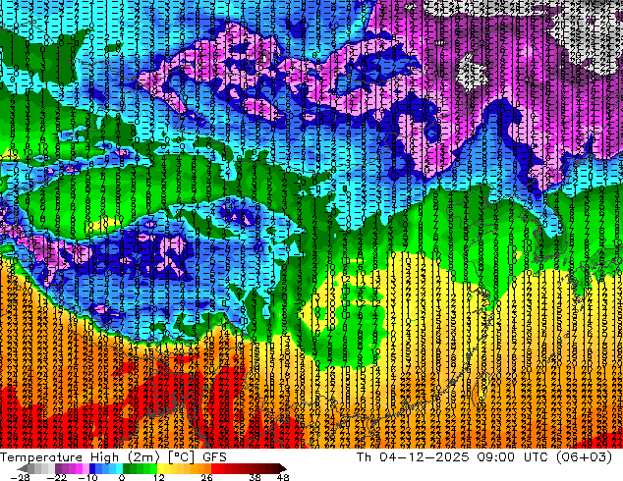
Task: Click the gray left arrow of the color scale
Action: pyautogui.click(x=23, y=468)
